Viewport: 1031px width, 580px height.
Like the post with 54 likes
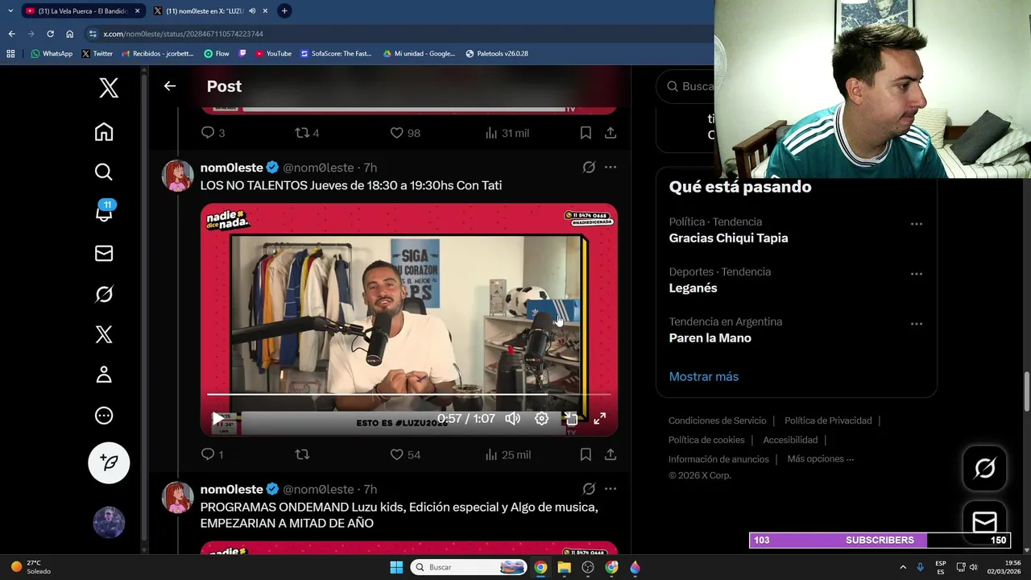[405, 455]
